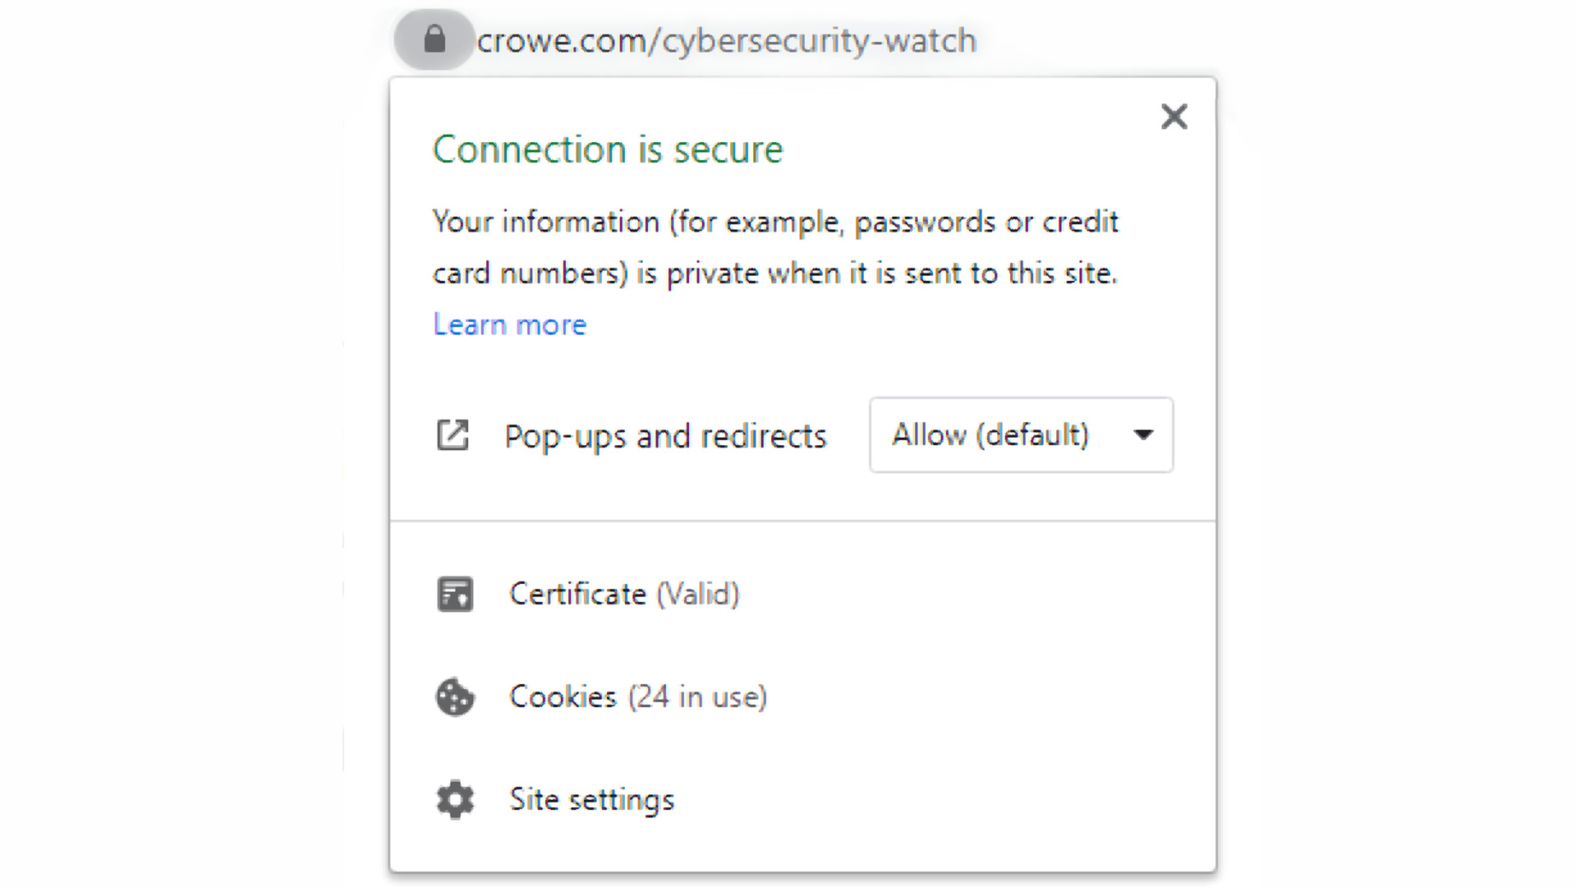The image size is (1576, 887).
Task: Click the certificate icon
Action: (455, 594)
